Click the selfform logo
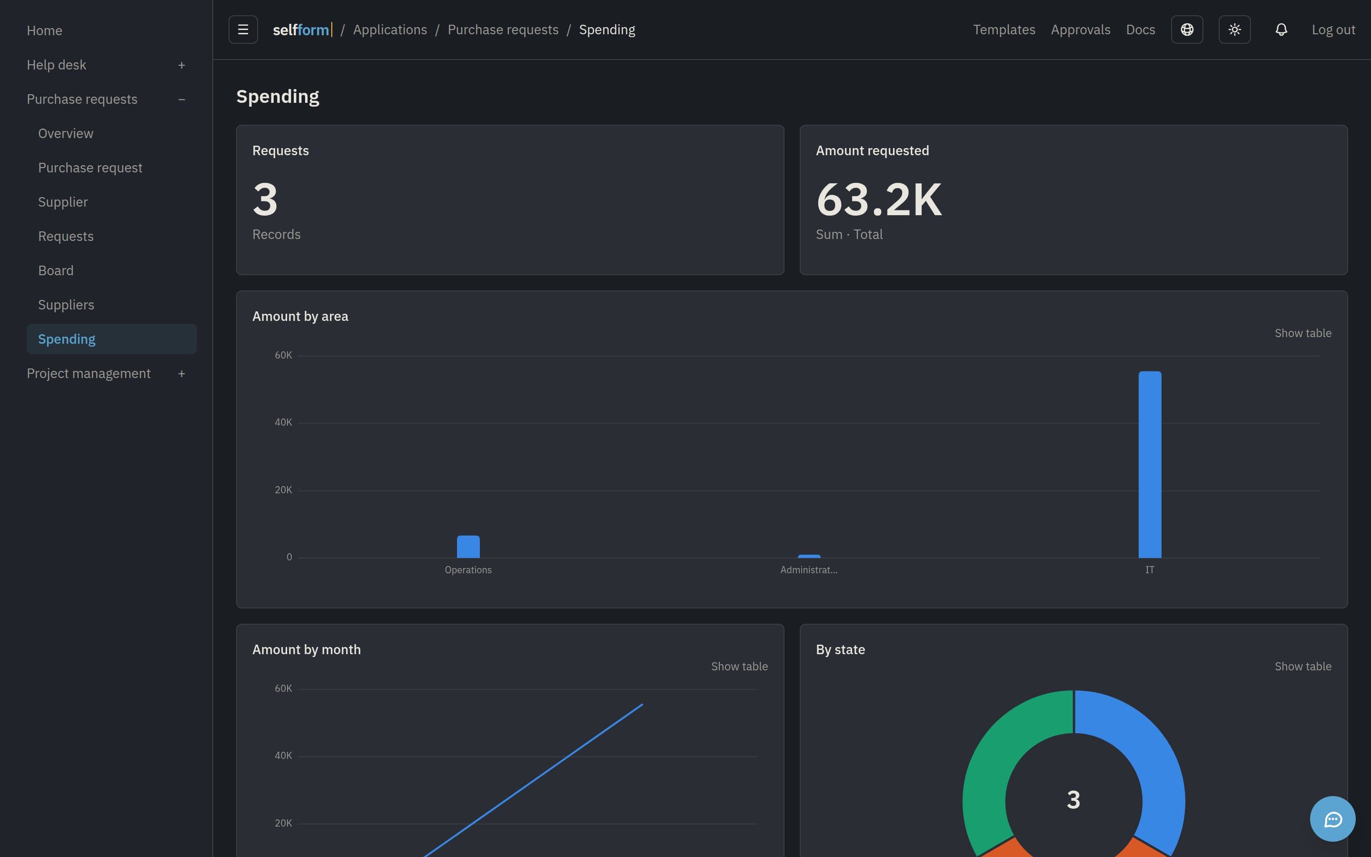The image size is (1371, 857). click(x=302, y=30)
